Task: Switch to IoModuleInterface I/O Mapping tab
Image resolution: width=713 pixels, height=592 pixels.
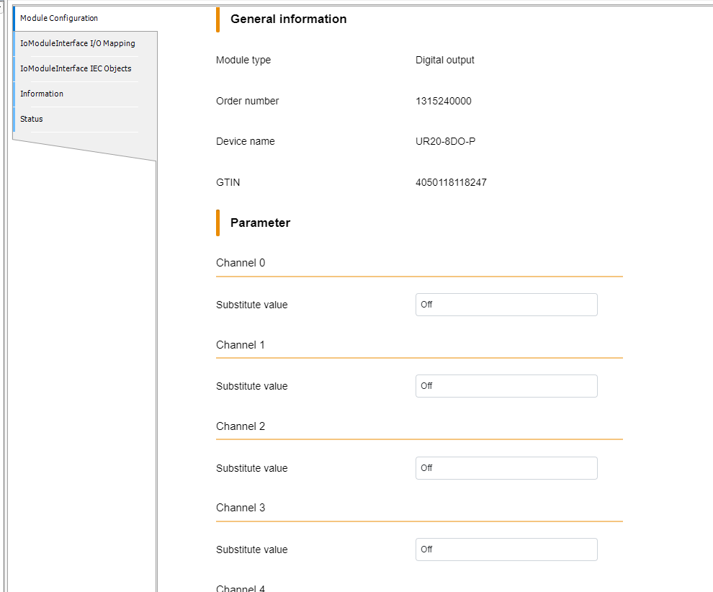Action: tap(78, 43)
